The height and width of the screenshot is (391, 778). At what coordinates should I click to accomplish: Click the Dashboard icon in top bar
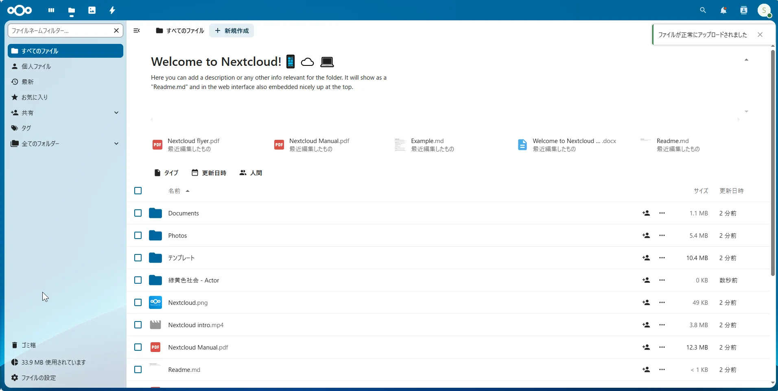point(51,10)
